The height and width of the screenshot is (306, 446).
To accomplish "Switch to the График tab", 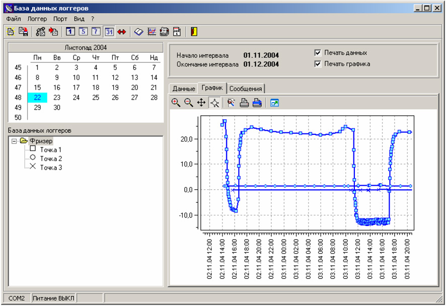I will [x=212, y=88].
